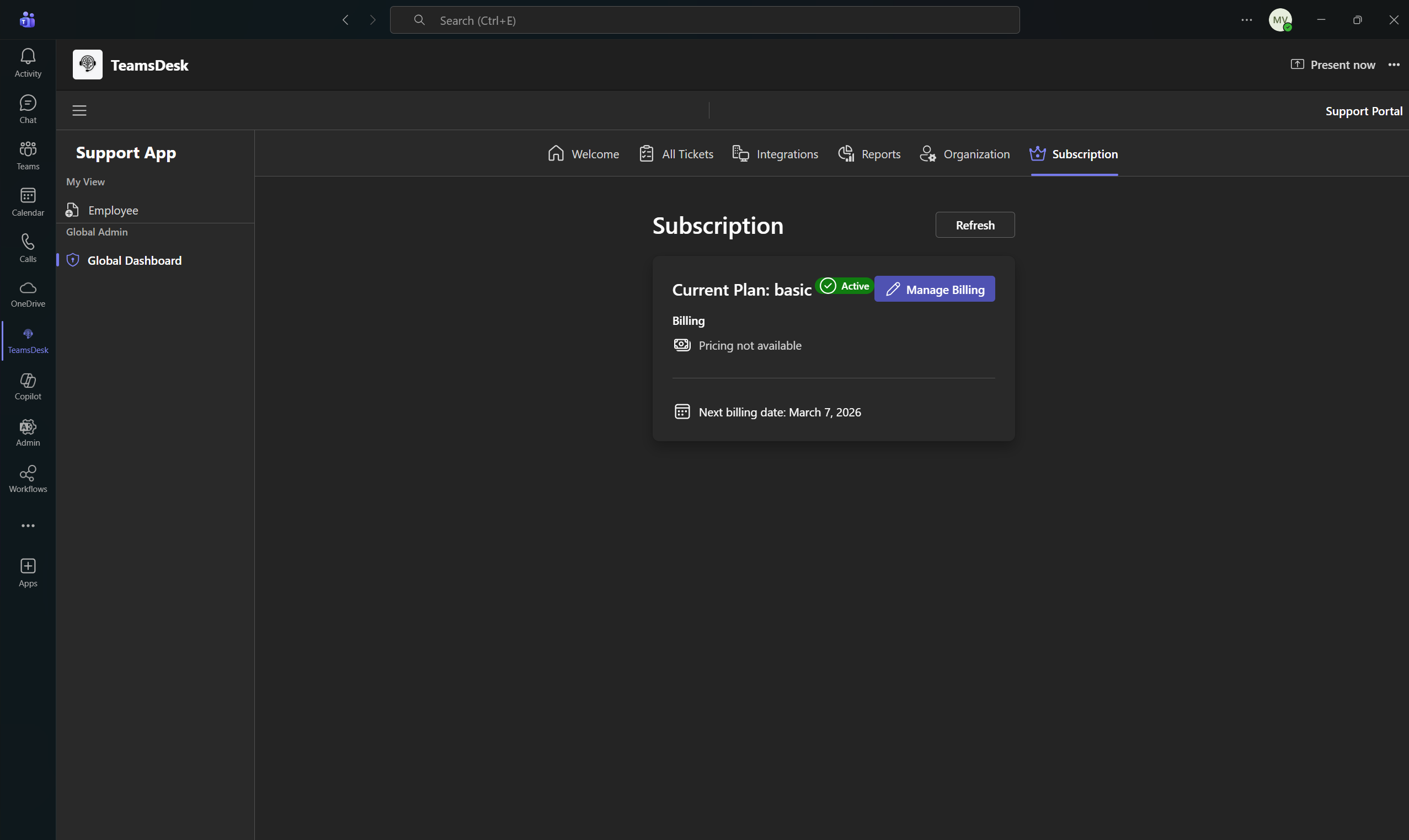Open the Global Dashboard

tap(134, 260)
